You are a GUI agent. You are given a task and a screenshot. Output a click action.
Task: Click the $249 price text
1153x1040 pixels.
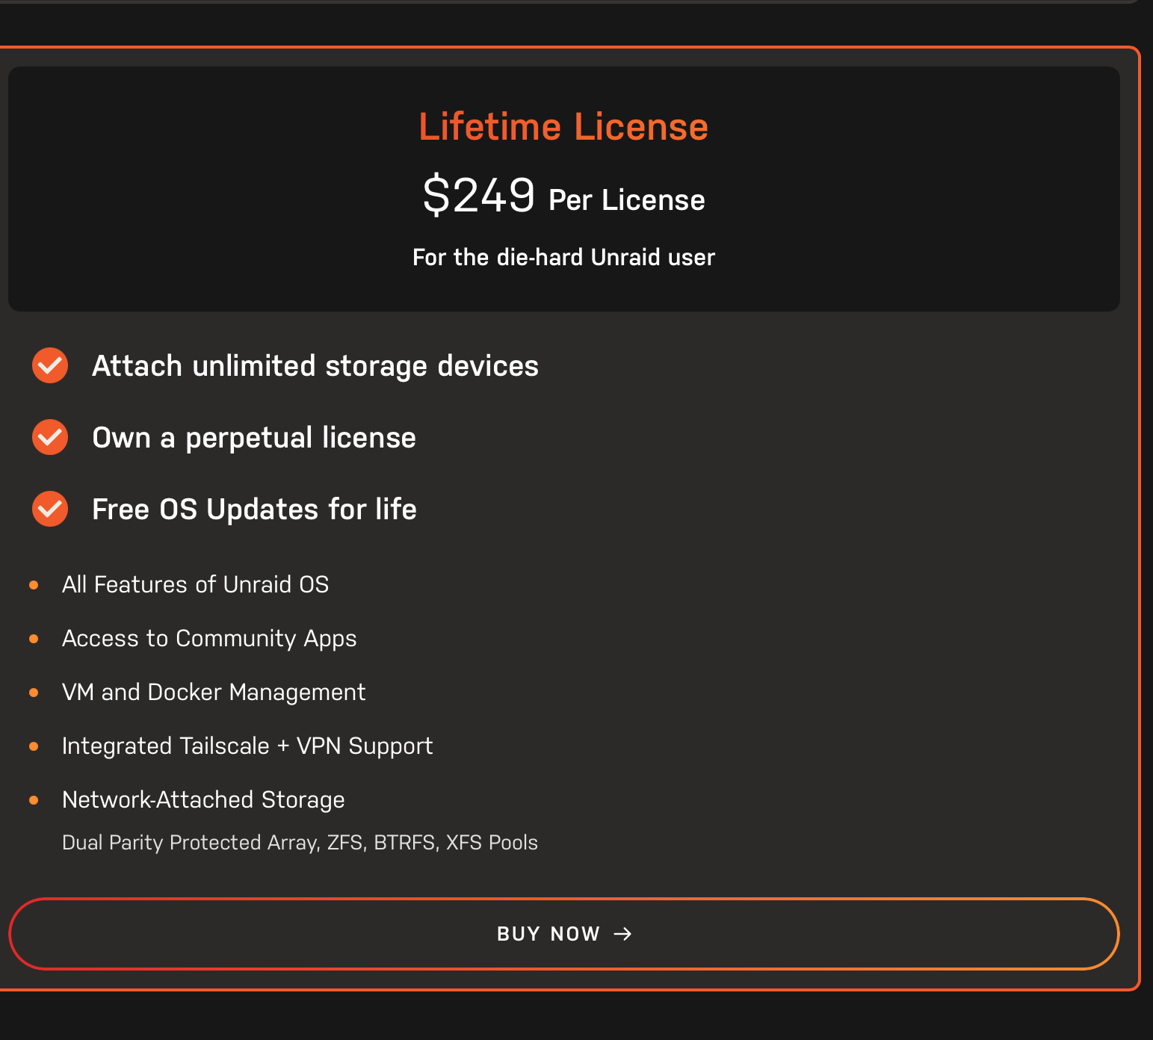point(479,195)
